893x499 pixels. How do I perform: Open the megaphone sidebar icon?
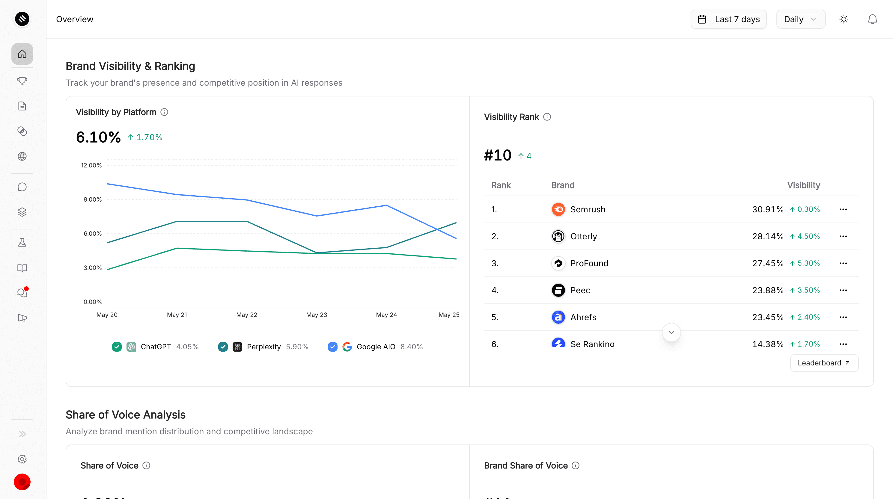[x=22, y=318]
